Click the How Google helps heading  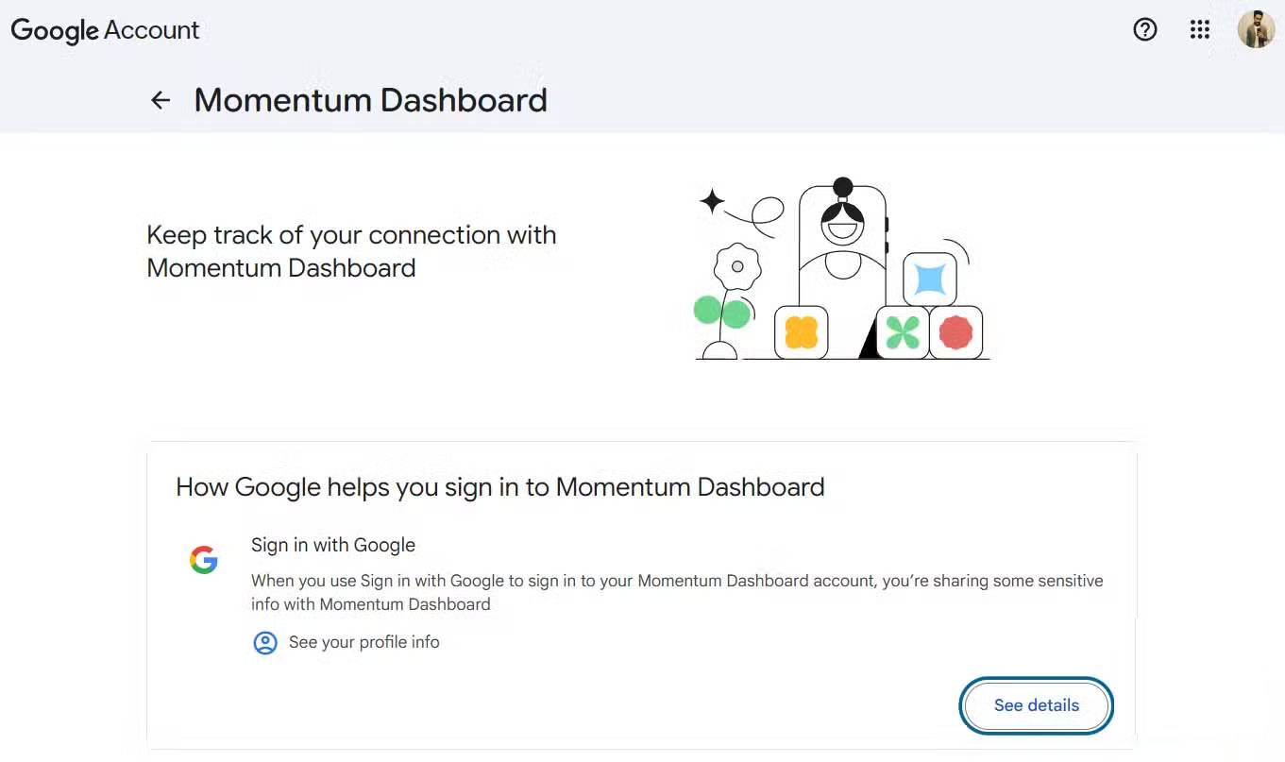click(x=500, y=487)
